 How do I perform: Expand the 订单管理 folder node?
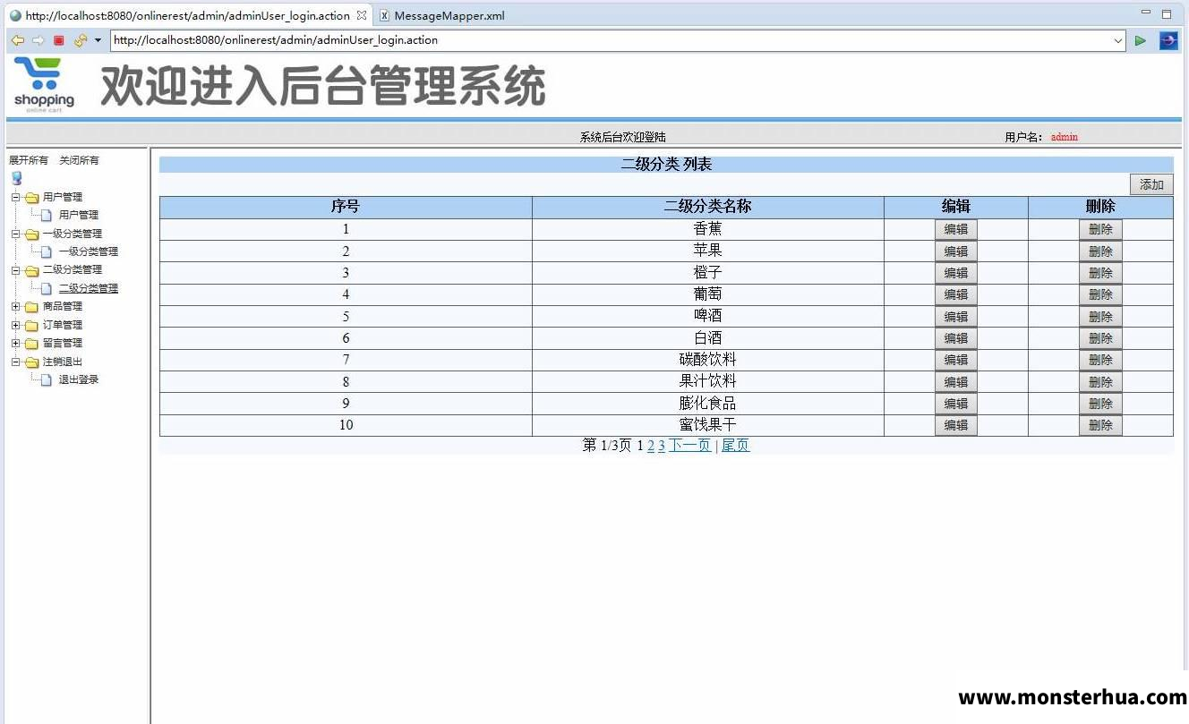coord(15,325)
